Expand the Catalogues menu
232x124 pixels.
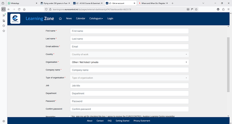(96, 18)
